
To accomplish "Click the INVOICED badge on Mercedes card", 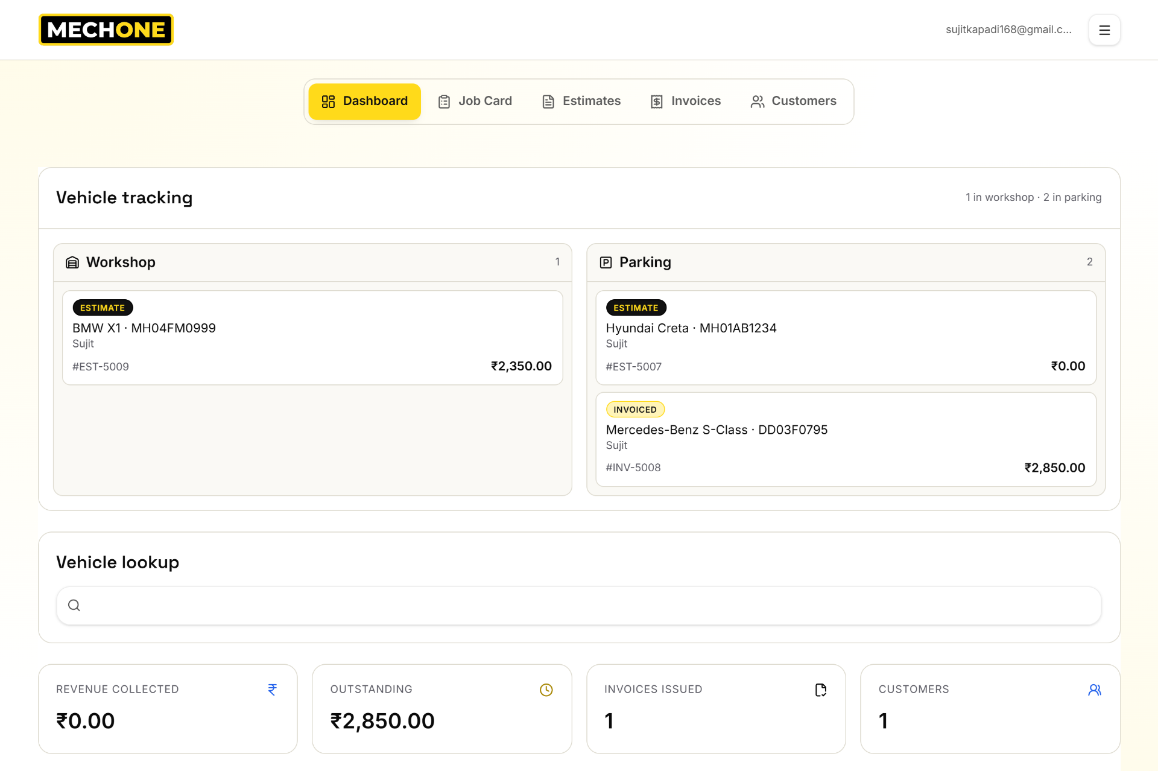I will pos(635,410).
